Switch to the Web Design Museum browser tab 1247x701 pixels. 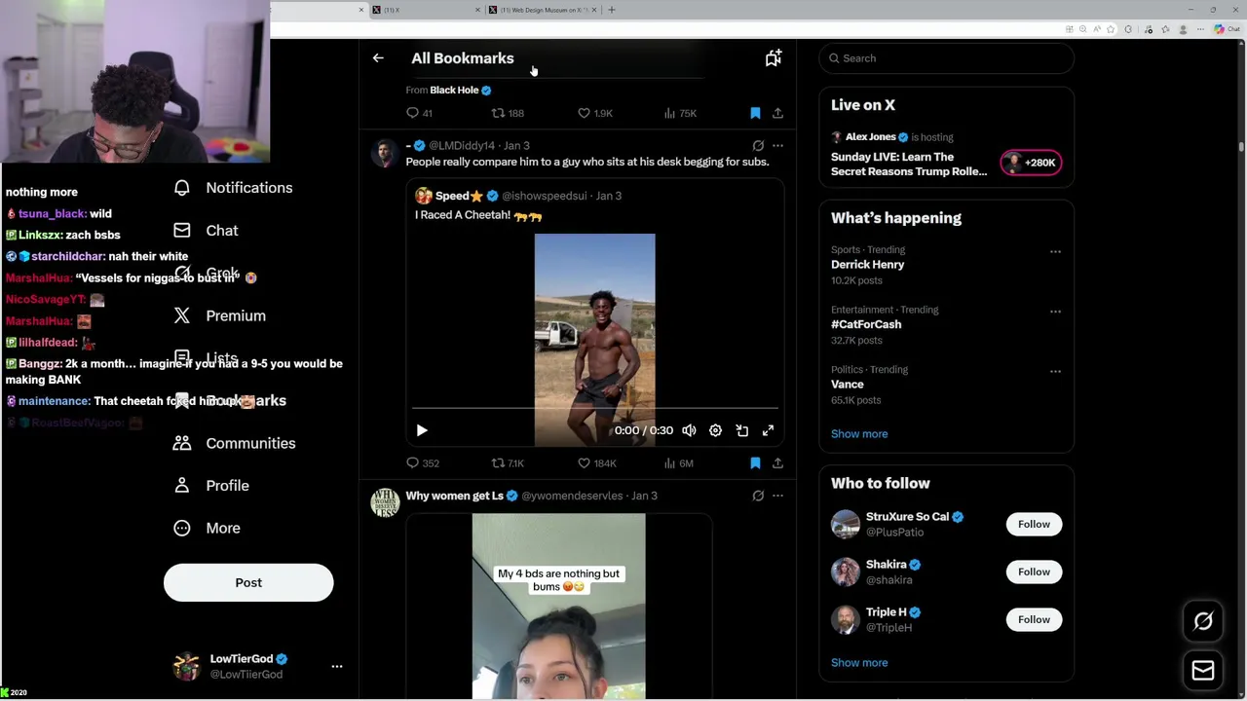(542, 10)
